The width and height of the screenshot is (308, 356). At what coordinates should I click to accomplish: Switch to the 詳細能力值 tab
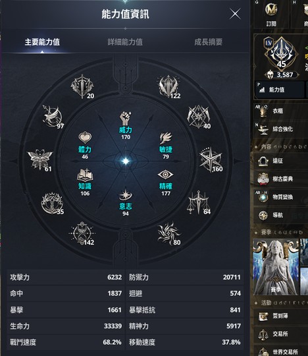125,42
